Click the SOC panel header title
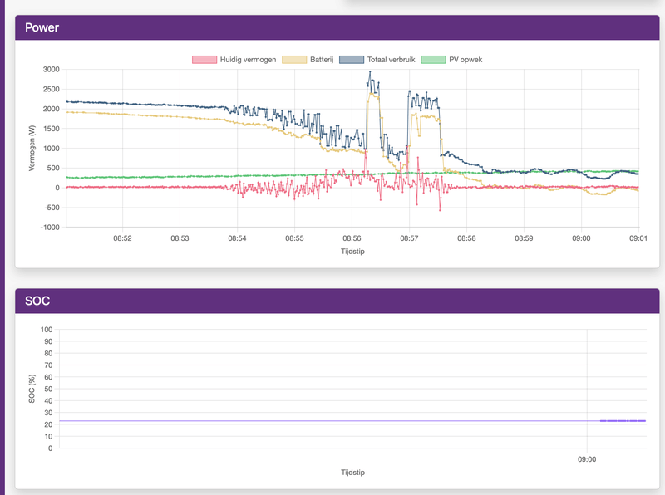Screen dimensions: 665x495 tap(37, 301)
